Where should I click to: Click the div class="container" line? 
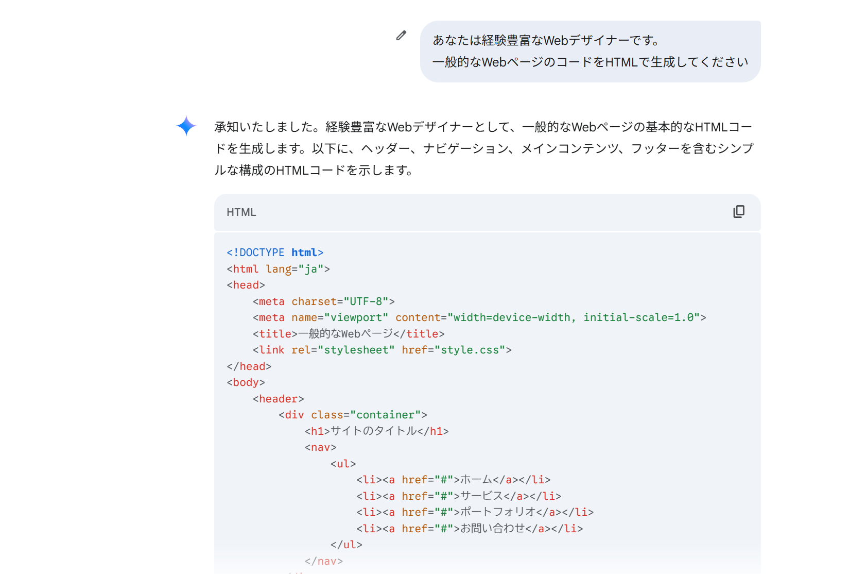point(353,415)
